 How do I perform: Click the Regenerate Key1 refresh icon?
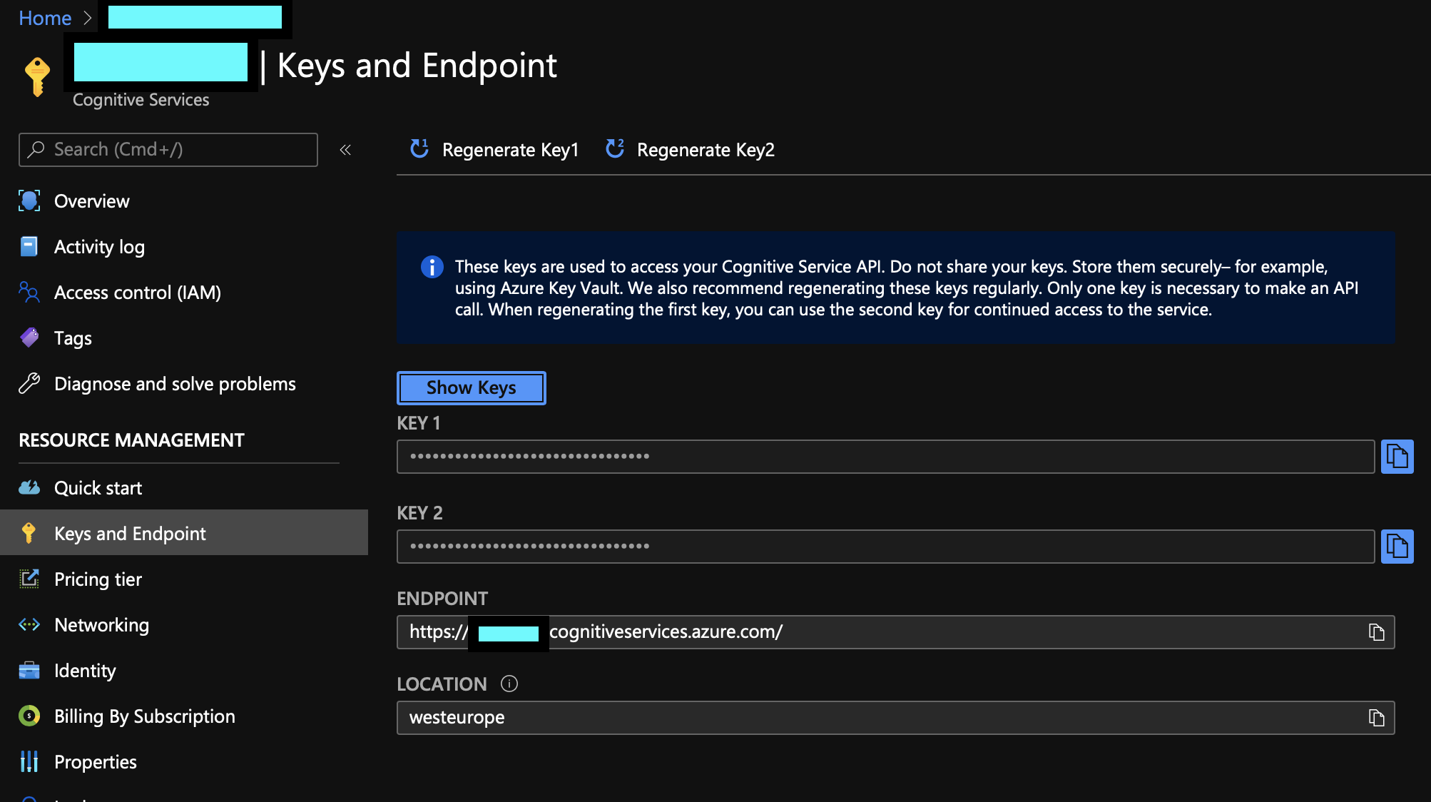(419, 148)
